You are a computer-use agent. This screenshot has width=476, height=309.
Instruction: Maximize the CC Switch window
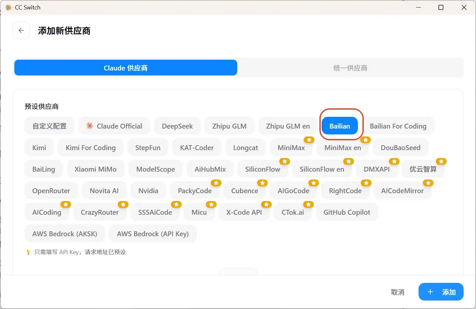pos(441,7)
